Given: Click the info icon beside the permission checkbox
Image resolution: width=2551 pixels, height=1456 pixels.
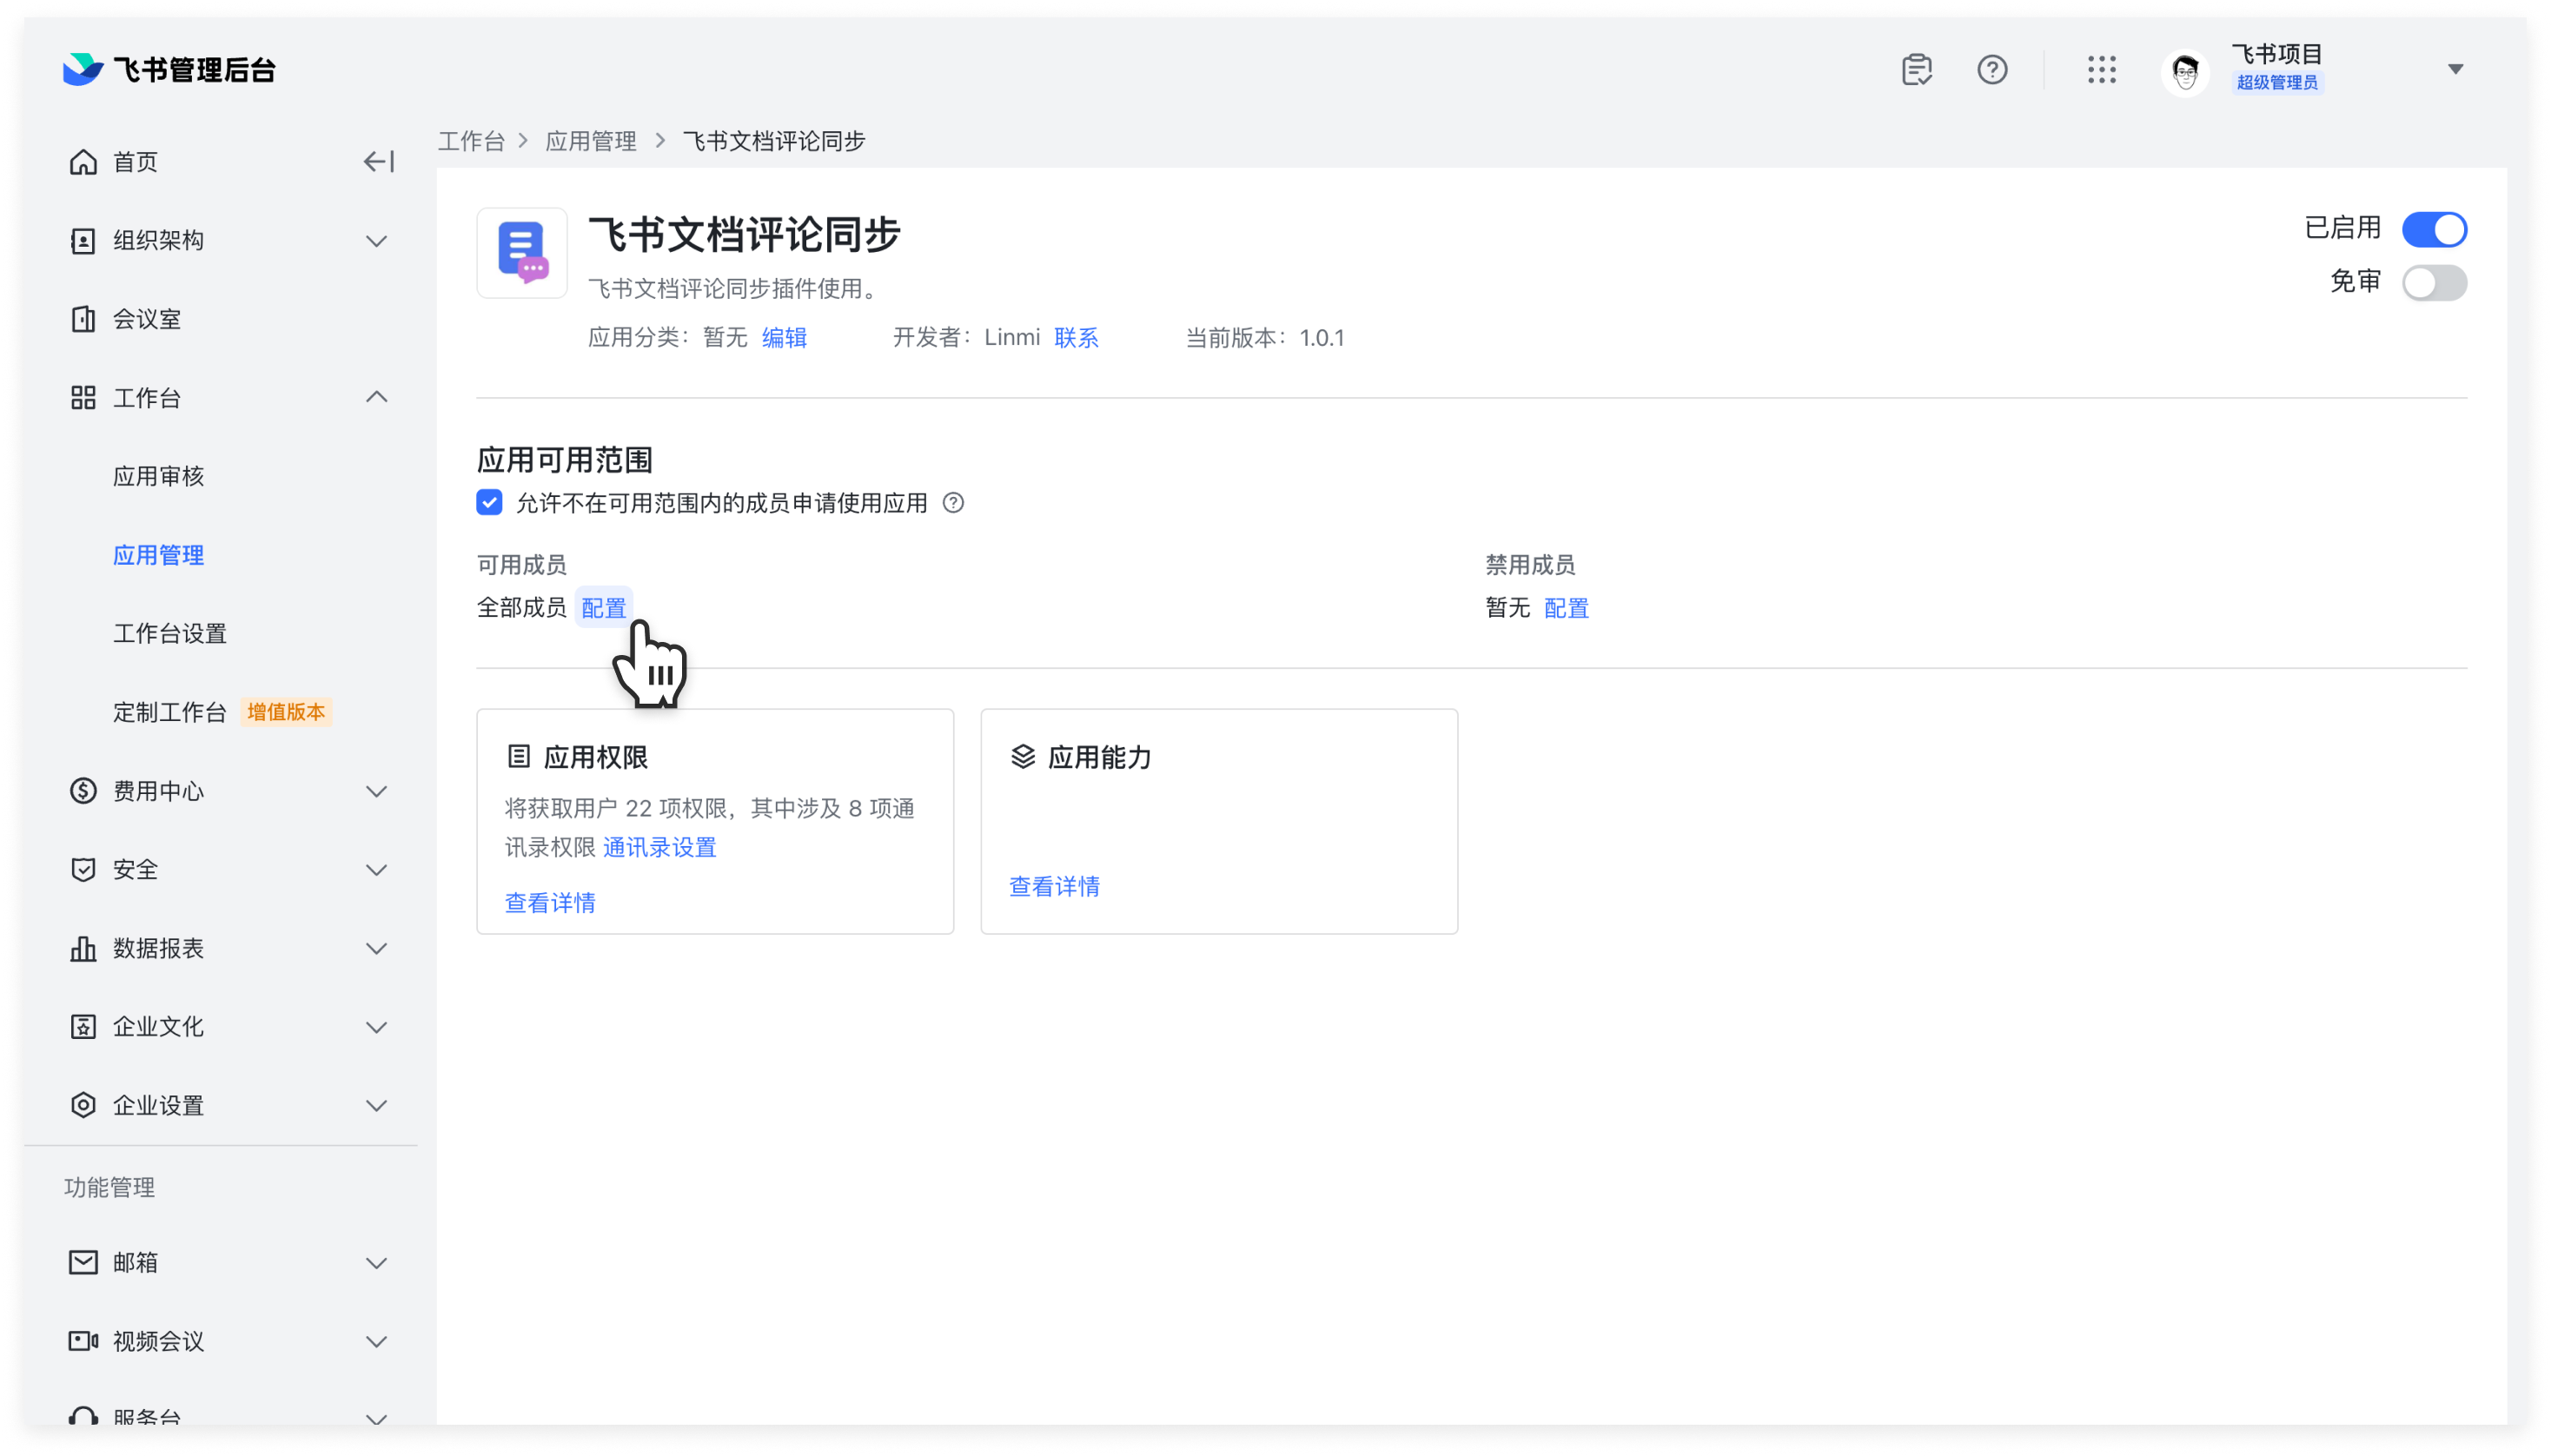Looking at the screenshot, I should pyautogui.click(x=953, y=502).
